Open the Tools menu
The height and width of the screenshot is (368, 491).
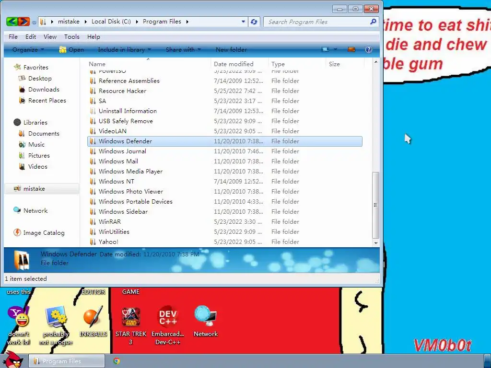[x=72, y=36]
